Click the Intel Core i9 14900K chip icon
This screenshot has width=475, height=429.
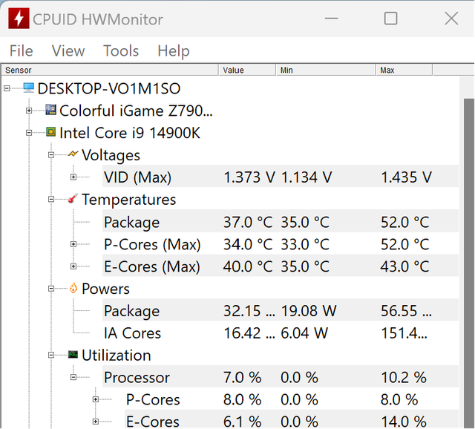[x=51, y=132]
